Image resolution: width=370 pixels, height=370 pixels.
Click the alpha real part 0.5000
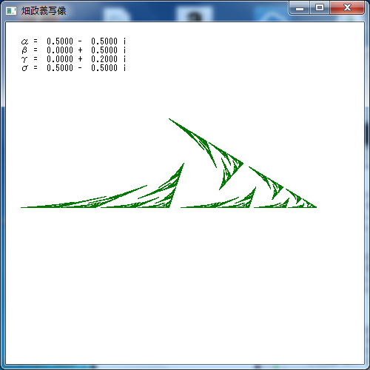pyautogui.click(x=60, y=41)
